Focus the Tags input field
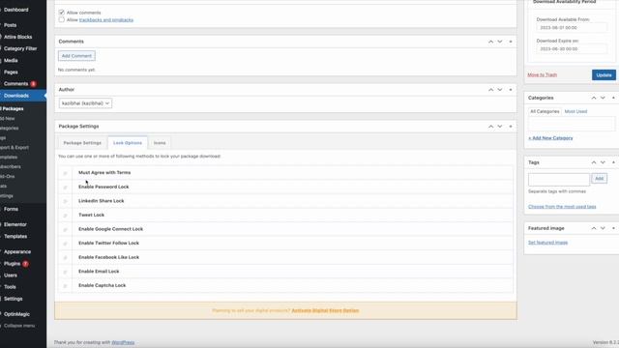Image resolution: width=619 pixels, height=348 pixels. pos(559,179)
